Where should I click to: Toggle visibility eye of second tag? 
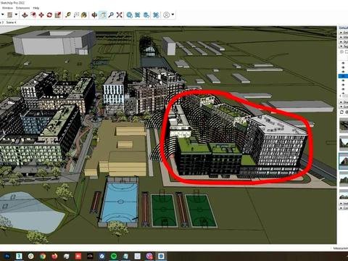(343, 67)
